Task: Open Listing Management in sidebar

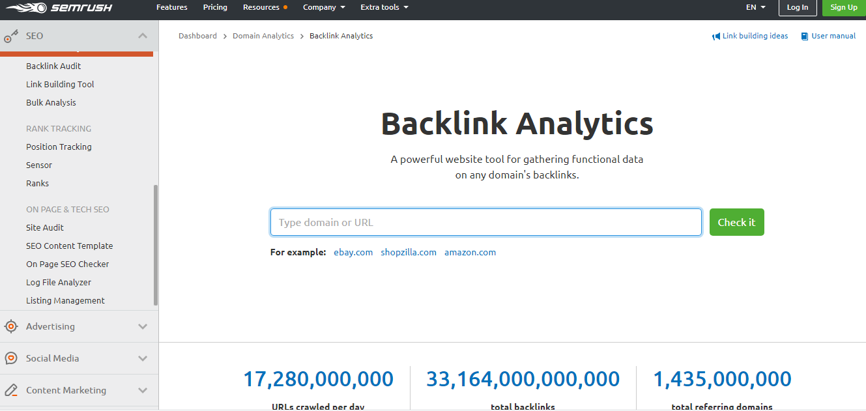Action: 65,300
